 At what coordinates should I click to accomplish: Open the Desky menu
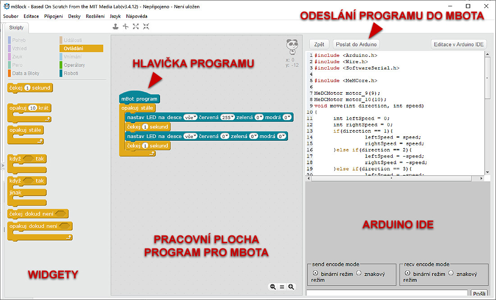pyautogui.click(x=74, y=16)
